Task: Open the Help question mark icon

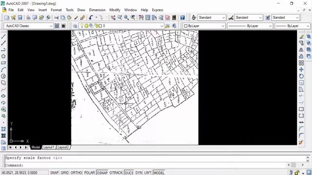Action: 182,17
